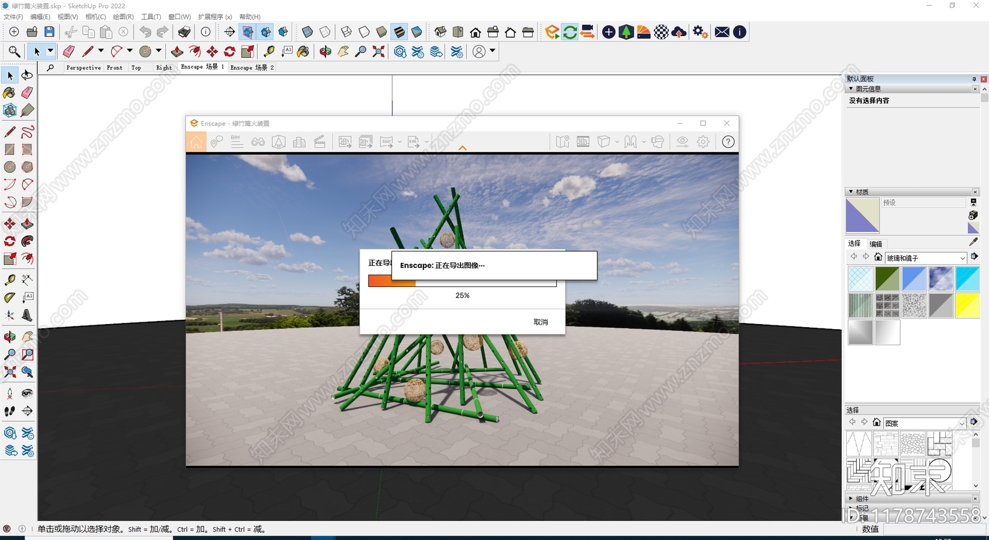989x540 pixels.
Task: Open the Enscape map view icon
Action: [562, 142]
